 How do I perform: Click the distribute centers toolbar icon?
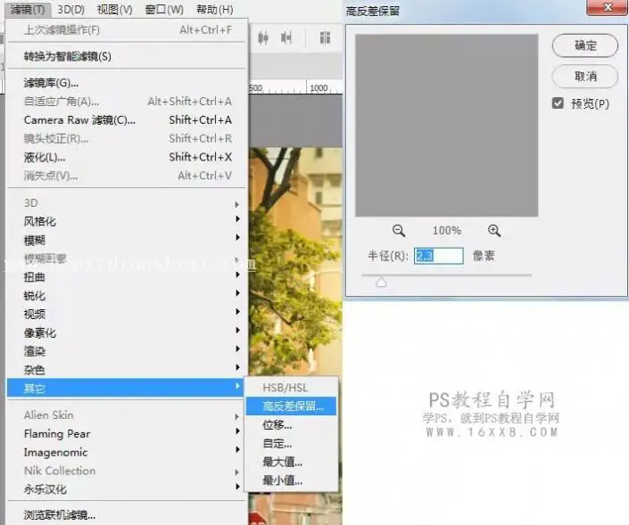[x=263, y=38]
